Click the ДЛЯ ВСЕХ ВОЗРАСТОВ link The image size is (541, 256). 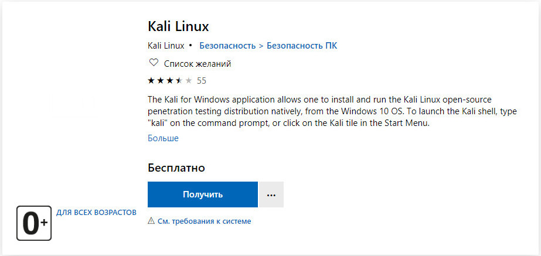pyautogui.click(x=96, y=213)
